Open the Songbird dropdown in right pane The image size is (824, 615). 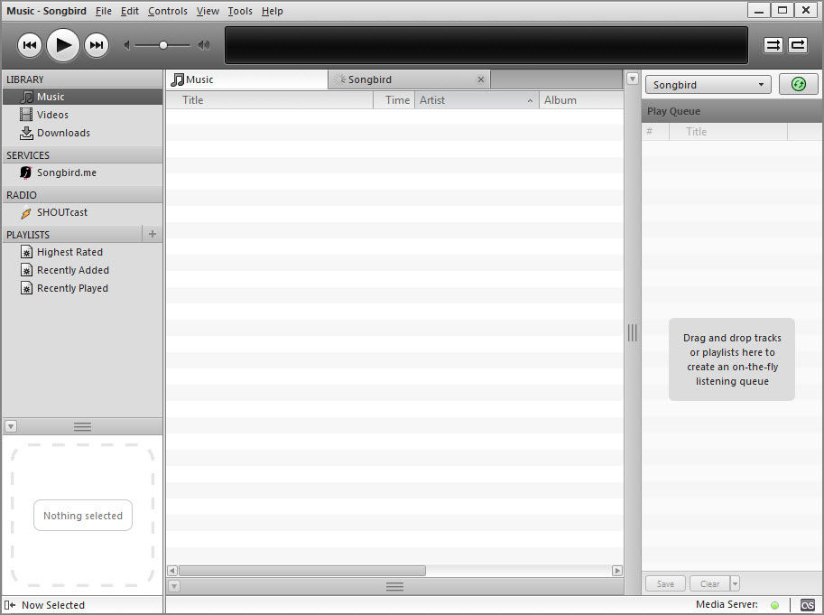[708, 85]
